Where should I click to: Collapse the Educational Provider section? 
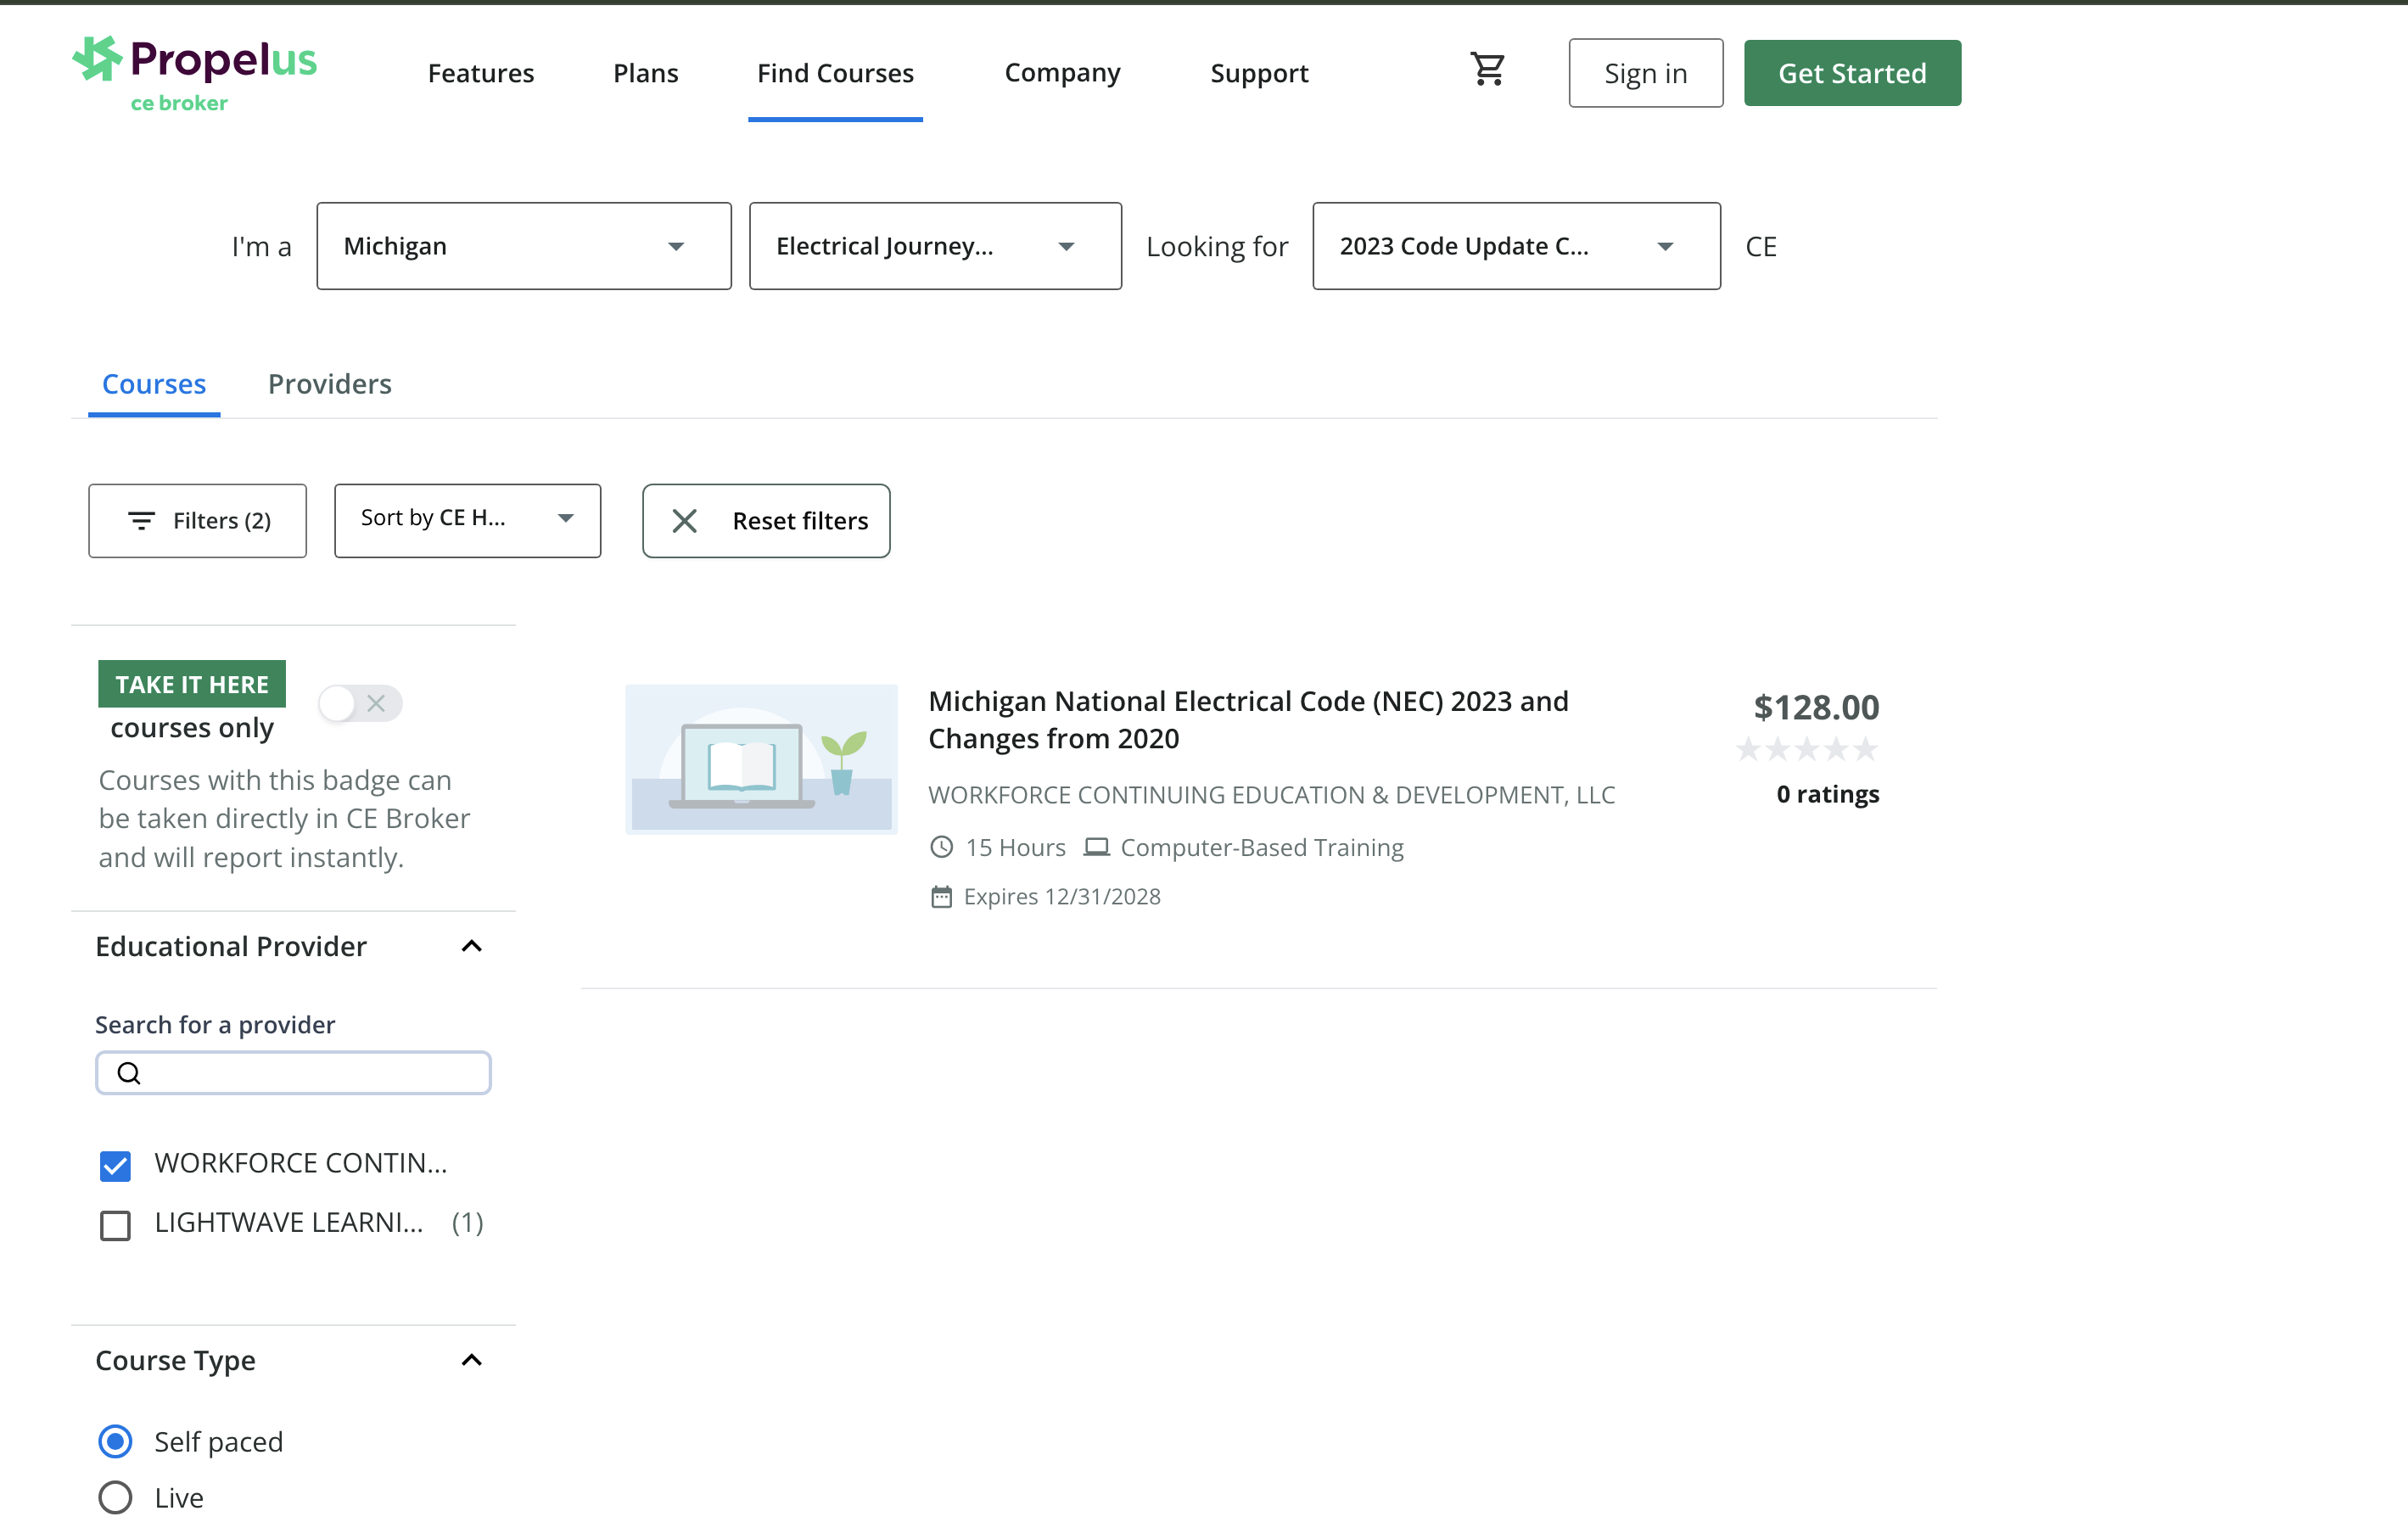tap(471, 946)
